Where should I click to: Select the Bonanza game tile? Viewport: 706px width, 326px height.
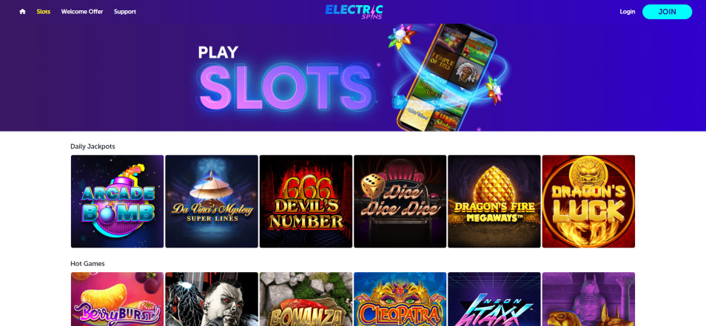(x=306, y=299)
